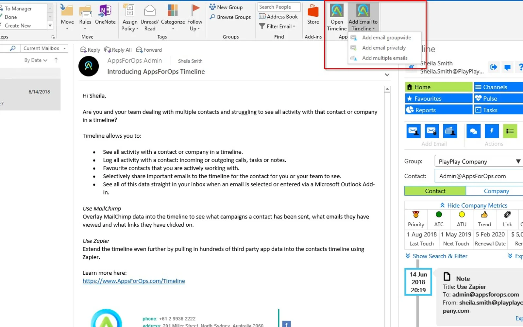Expand the email header chevron
The height and width of the screenshot is (327, 523).
click(x=387, y=75)
